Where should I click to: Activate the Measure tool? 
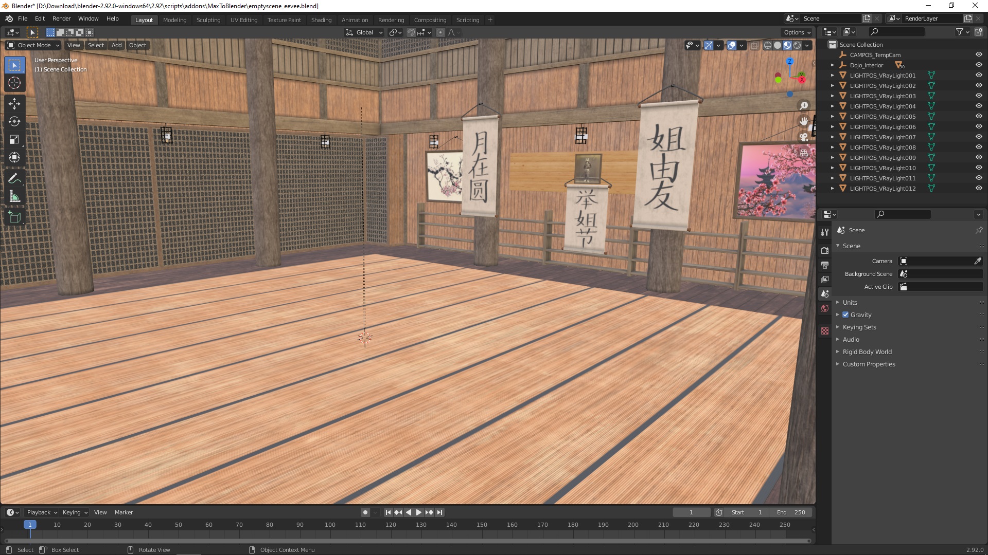[14, 197]
